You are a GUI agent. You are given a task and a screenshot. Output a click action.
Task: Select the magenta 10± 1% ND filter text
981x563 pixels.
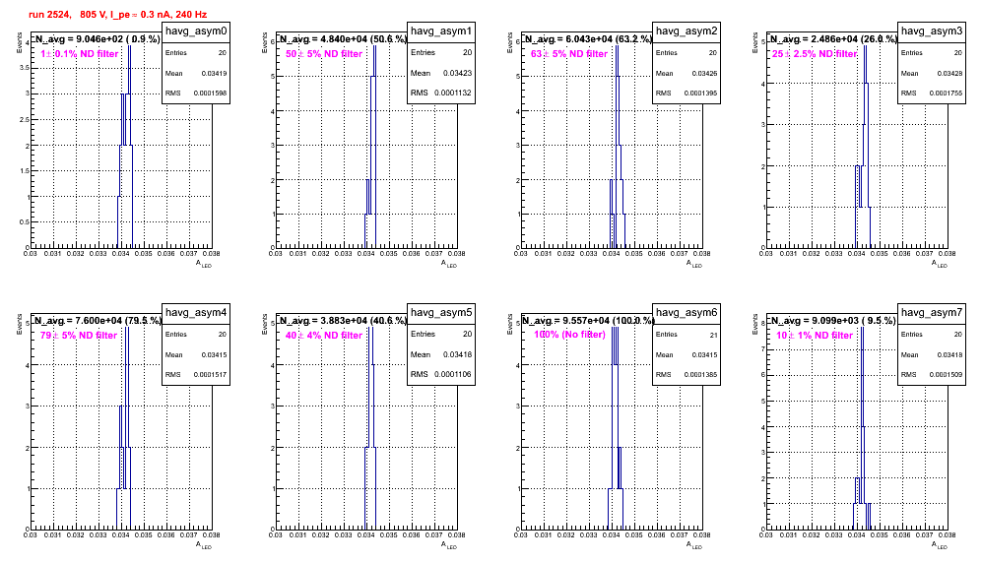(815, 336)
